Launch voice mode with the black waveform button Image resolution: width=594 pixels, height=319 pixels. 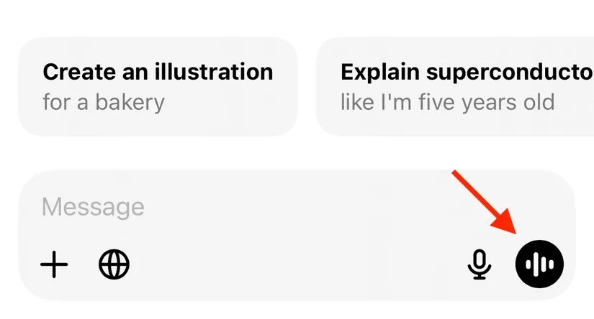[x=539, y=264]
